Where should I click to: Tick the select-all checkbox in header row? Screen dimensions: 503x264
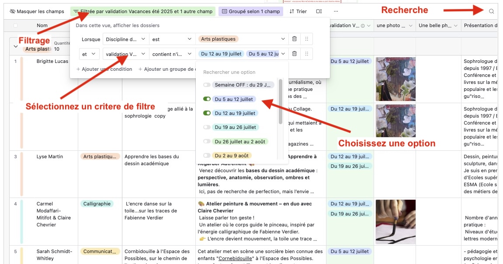point(15,26)
